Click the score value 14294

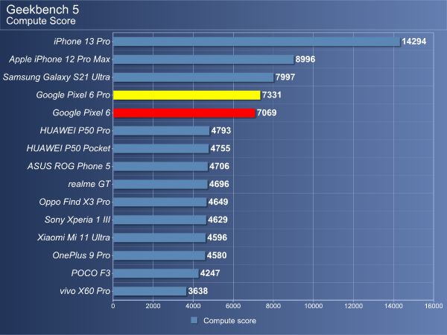(x=414, y=42)
